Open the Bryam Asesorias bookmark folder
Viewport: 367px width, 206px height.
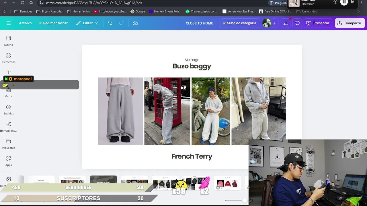49,11
